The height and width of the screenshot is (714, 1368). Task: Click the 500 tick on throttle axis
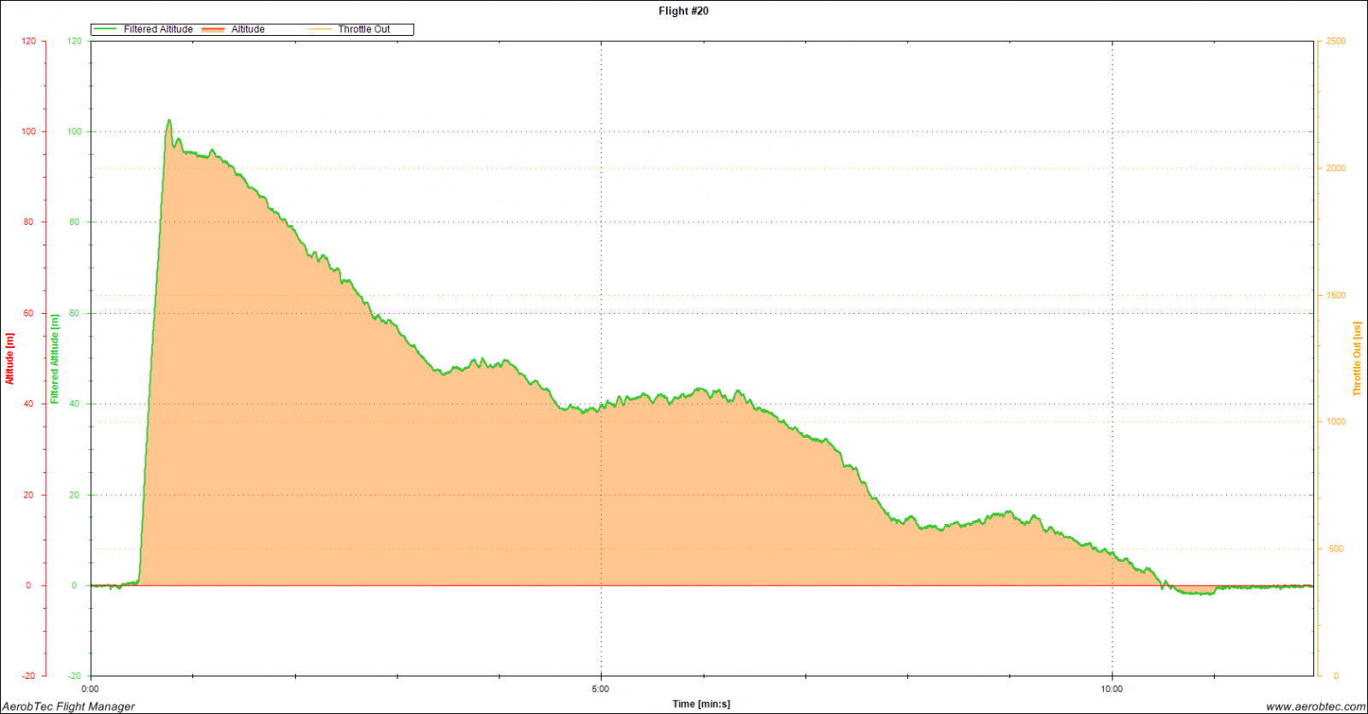1336,549
